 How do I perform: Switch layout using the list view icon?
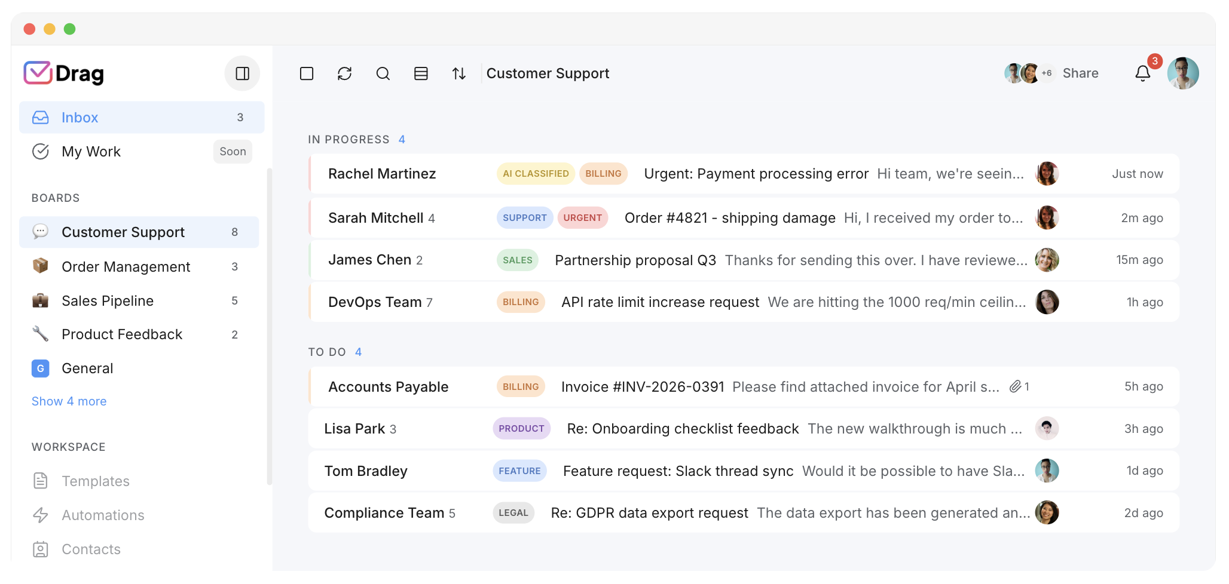(421, 73)
